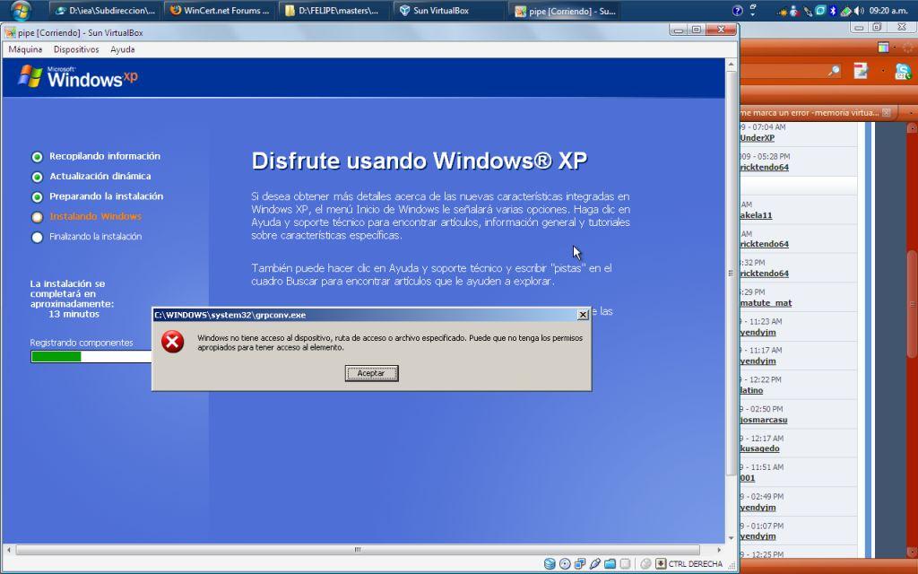Click the keyboard host key arrow icon

pyautogui.click(x=661, y=563)
